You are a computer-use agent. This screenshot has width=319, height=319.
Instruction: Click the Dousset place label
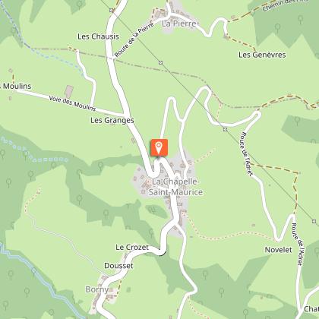pyautogui.click(x=118, y=266)
